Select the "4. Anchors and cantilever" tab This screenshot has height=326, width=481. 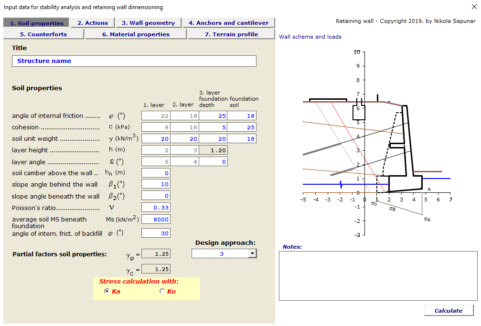pos(228,22)
